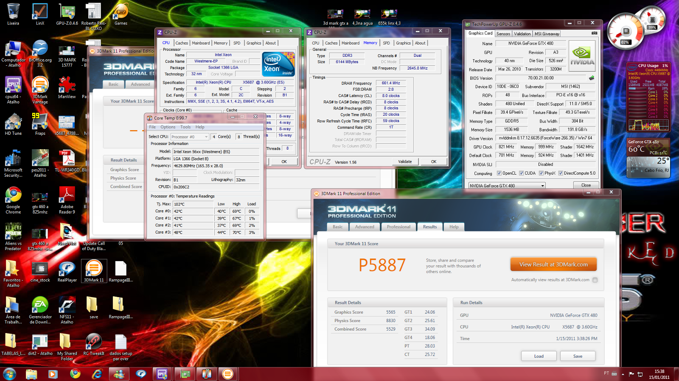
Task: Switch to the CPU-Z taskbar button
Action: click(162, 374)
